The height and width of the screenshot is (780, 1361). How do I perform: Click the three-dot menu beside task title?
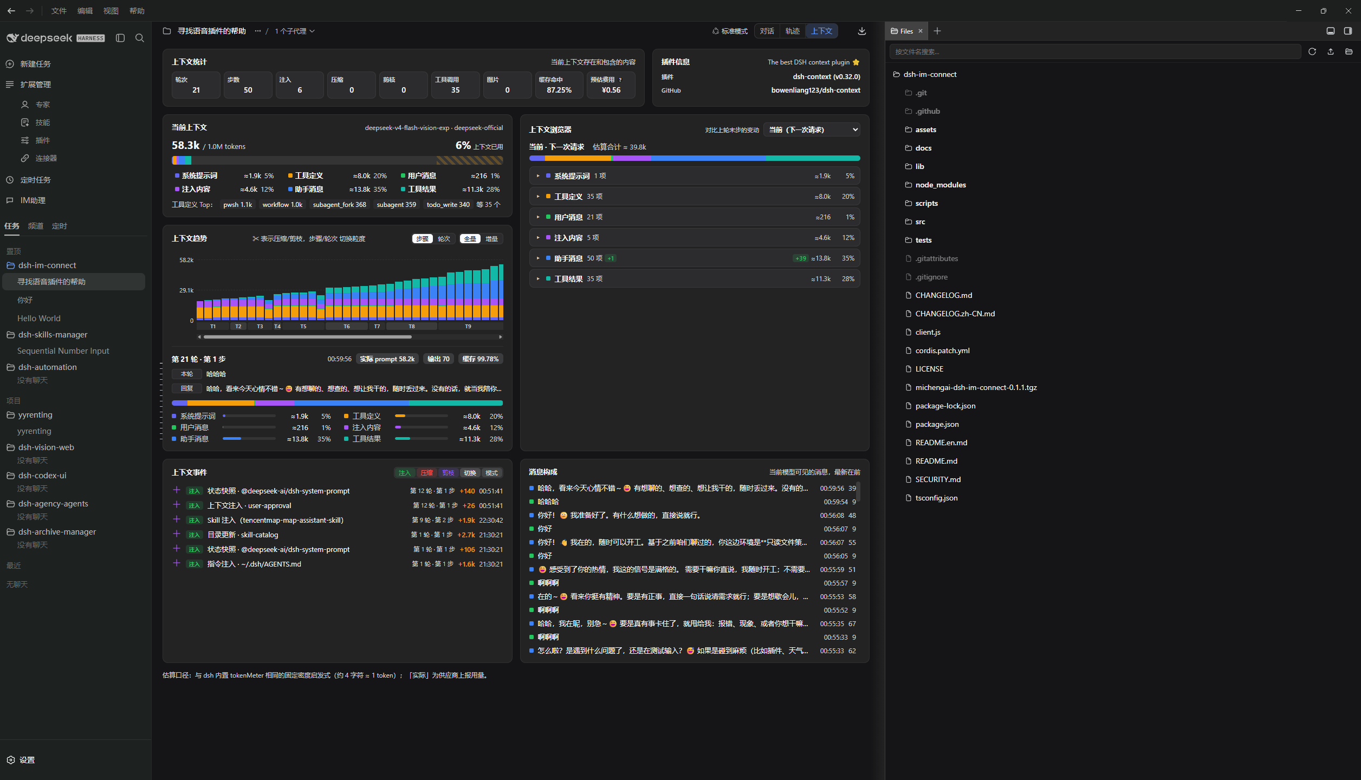[x=258, y=31]
